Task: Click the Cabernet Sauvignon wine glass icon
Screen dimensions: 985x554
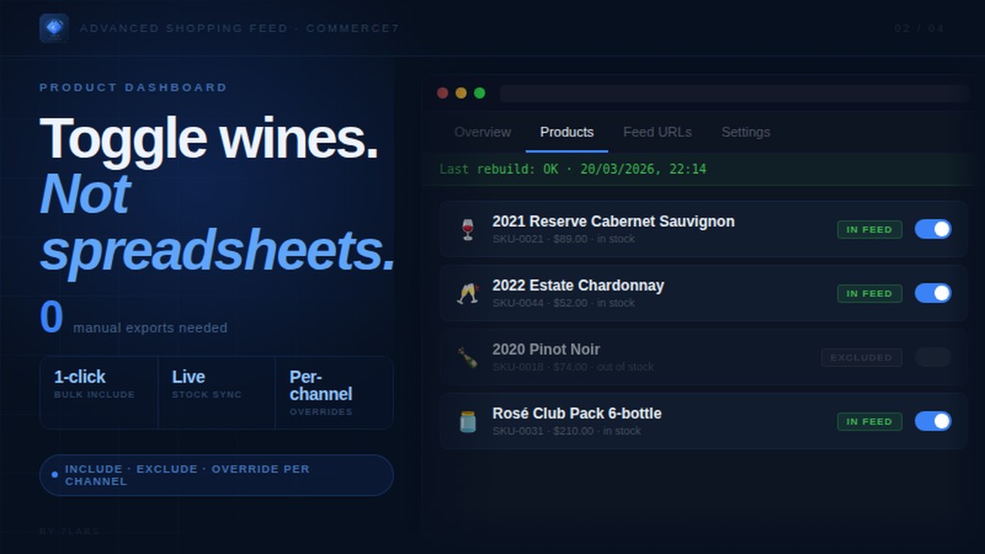Action: coord(468,229)
